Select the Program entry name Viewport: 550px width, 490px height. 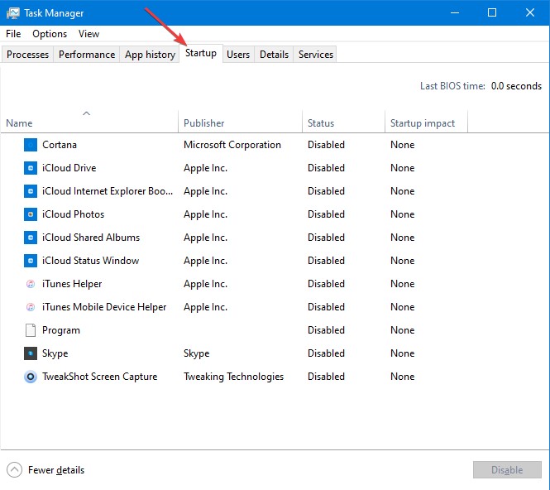point(61,330)
